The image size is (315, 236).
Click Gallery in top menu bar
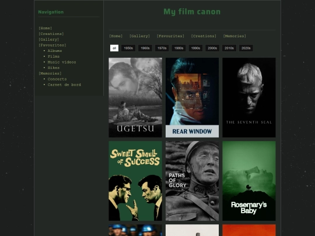139,36
